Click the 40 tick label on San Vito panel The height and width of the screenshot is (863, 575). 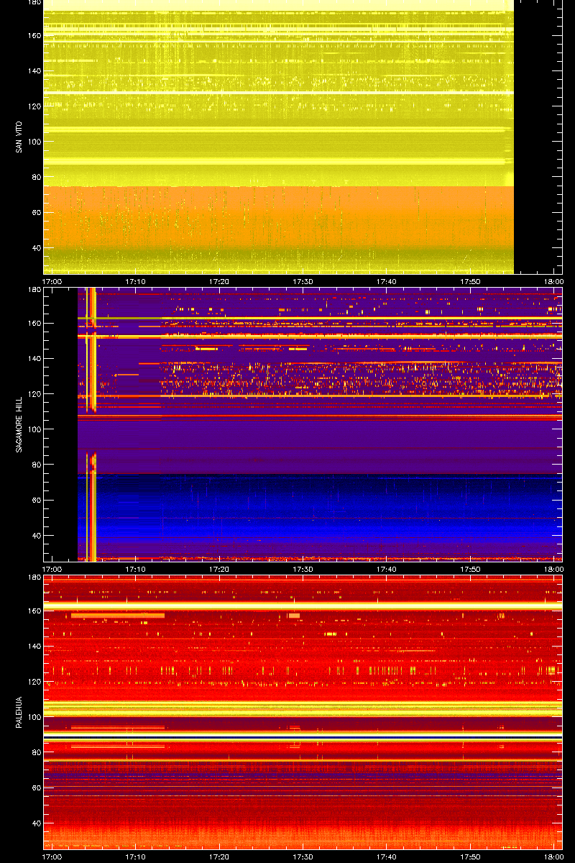coord(37,248)
